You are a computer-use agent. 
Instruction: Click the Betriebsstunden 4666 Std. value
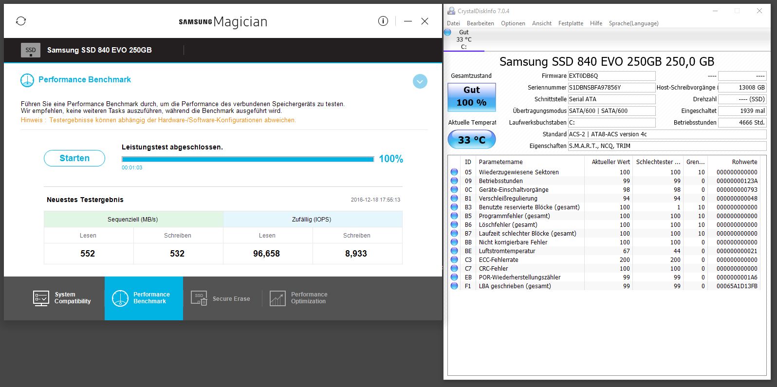(742, 123)
